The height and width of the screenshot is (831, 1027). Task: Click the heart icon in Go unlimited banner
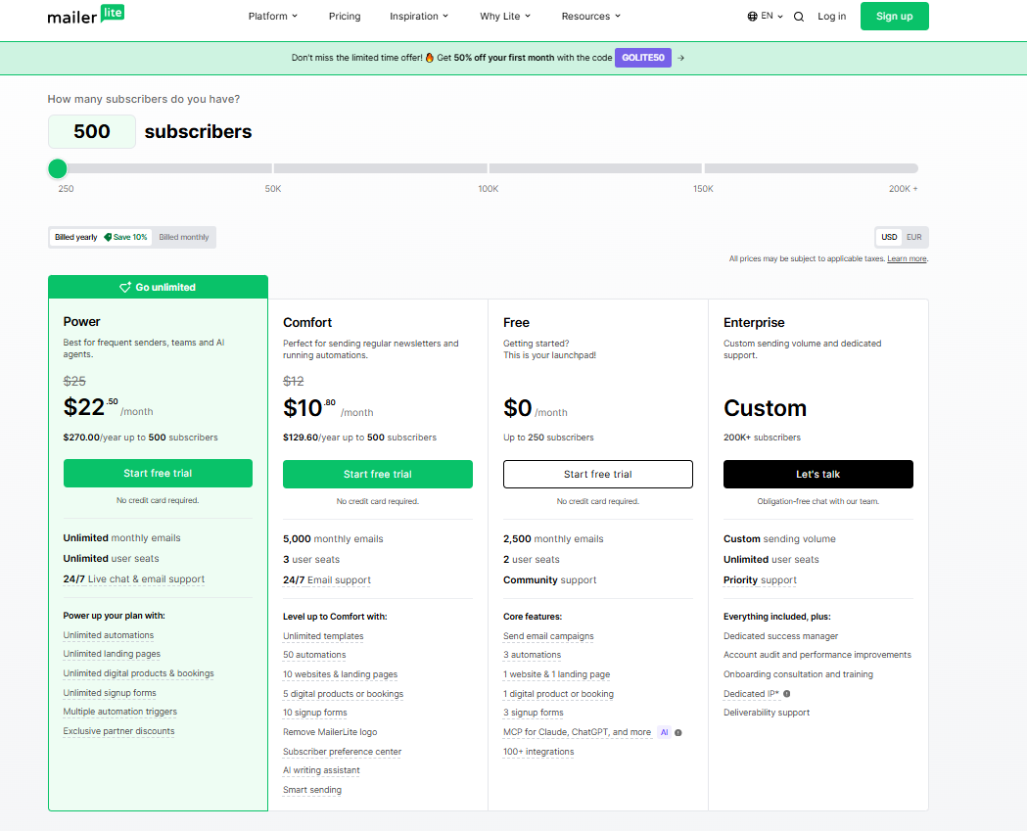[125, 288]
